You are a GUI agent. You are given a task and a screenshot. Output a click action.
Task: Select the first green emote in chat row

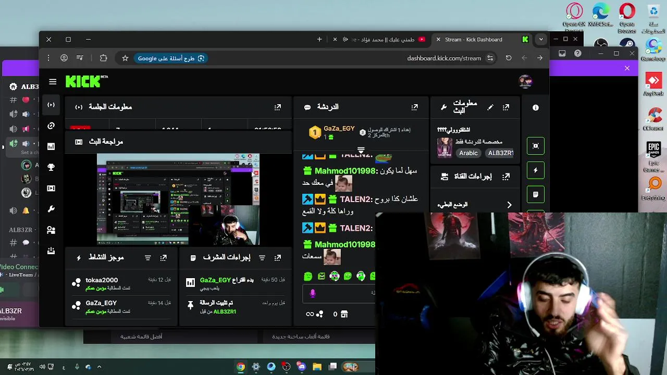(x=308, y=277)
